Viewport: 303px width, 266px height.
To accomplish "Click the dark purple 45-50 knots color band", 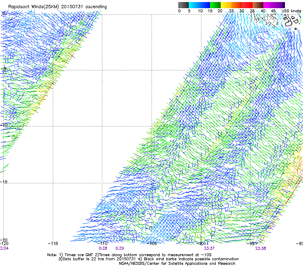I will [279, 5].
